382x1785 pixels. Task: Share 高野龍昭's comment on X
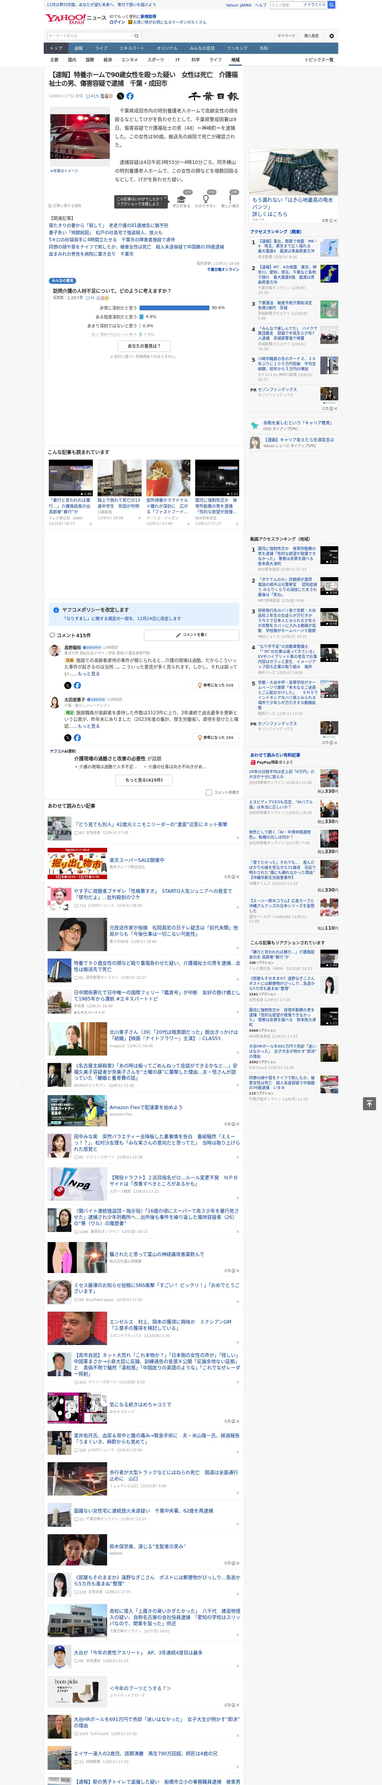68,685
